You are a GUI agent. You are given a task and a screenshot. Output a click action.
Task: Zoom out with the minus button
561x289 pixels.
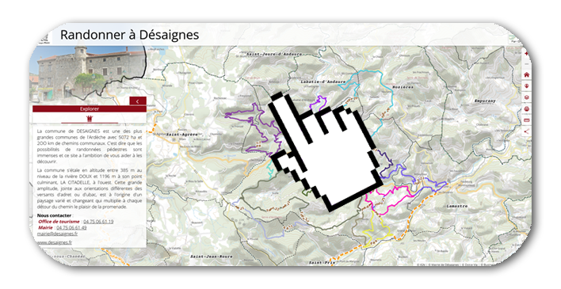527,64
